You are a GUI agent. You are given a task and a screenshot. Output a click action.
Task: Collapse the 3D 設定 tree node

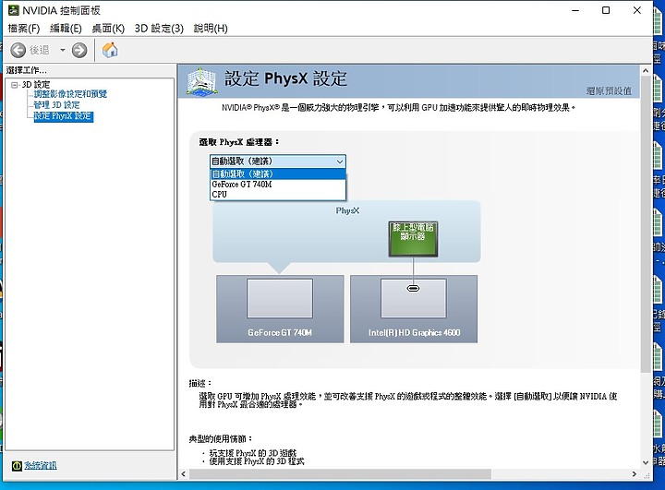[15, 85]
